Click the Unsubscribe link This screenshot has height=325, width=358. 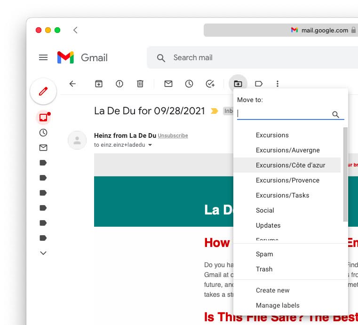coord(173,135)
